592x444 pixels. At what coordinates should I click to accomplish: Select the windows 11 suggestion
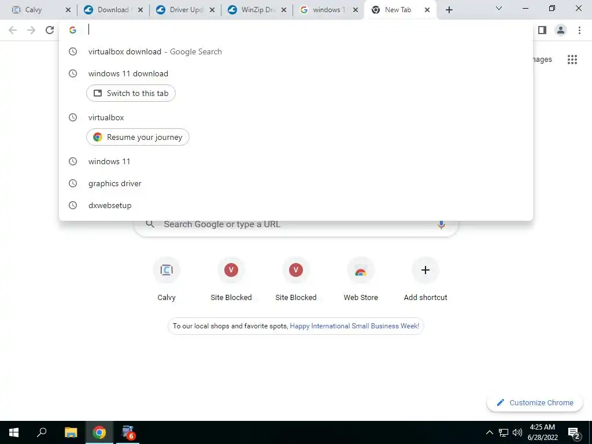pos(296,162)
